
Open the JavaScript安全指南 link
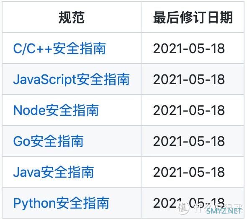[x=71, y=79]
